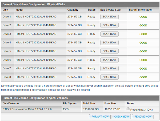View GOOD SMART status of Drive 8
This screenshot has width=160, height=121.
[x=143, y=77]
